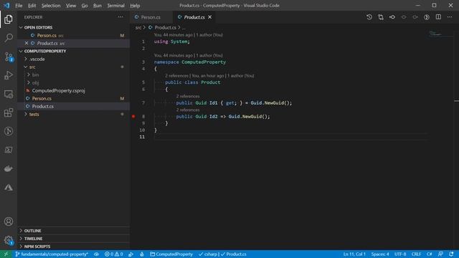Open the Run menu
The width and height of the screenshot is (459, 258).
pos(98,5)
